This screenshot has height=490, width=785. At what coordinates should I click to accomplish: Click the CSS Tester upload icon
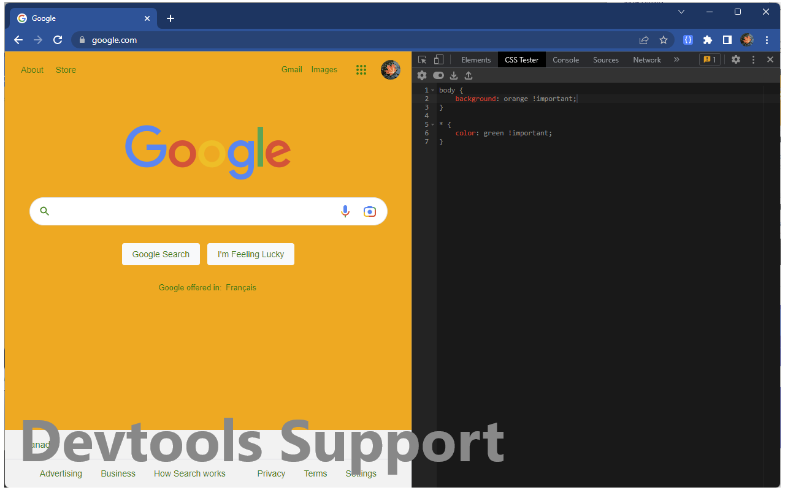(x=469, y=75)
